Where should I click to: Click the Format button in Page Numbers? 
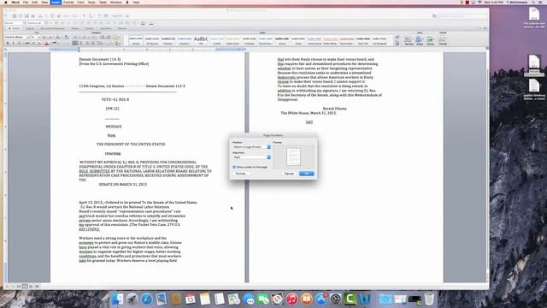241,174
